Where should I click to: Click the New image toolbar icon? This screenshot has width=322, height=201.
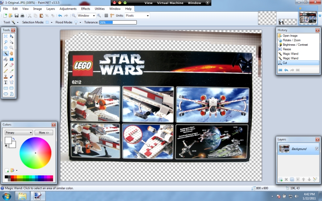[x=5, y=16]
